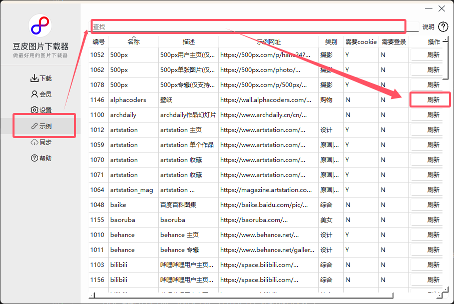Click the 说明 label beside search
454x304 pixels.
pos(428,27)
